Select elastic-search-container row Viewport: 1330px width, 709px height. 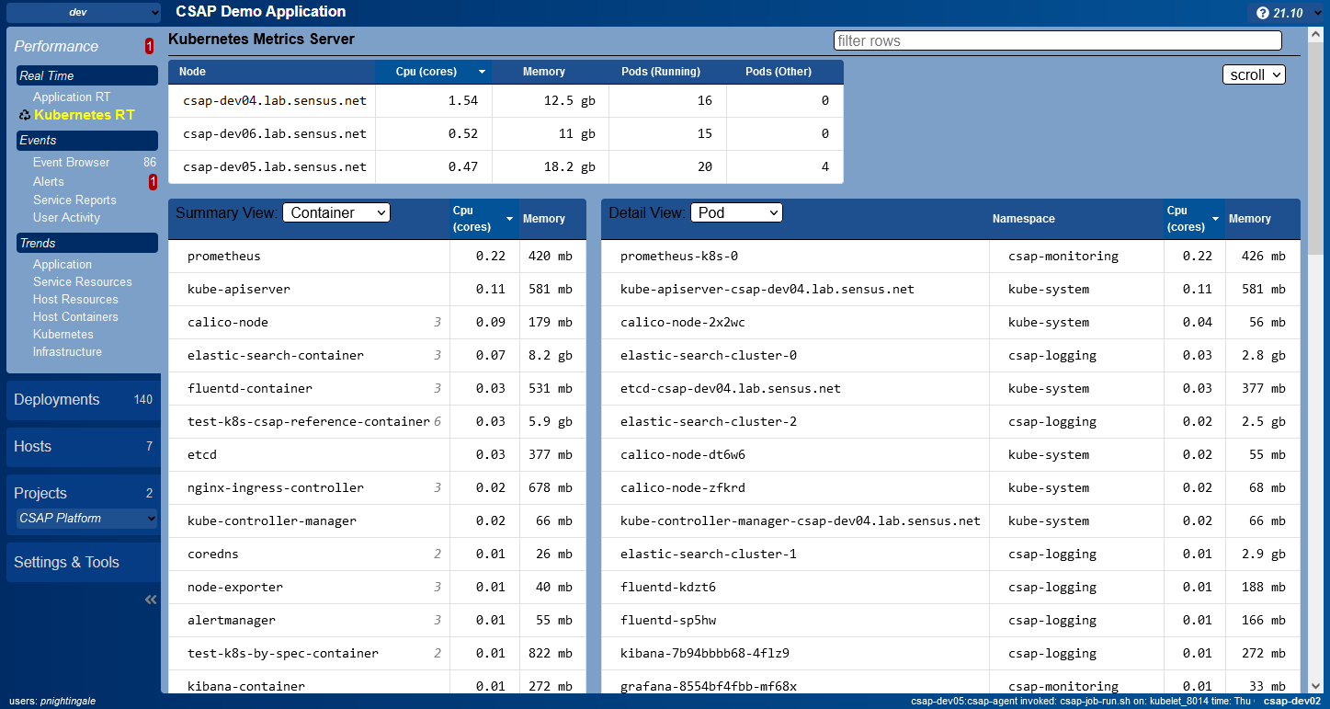[x=377, y=356]
